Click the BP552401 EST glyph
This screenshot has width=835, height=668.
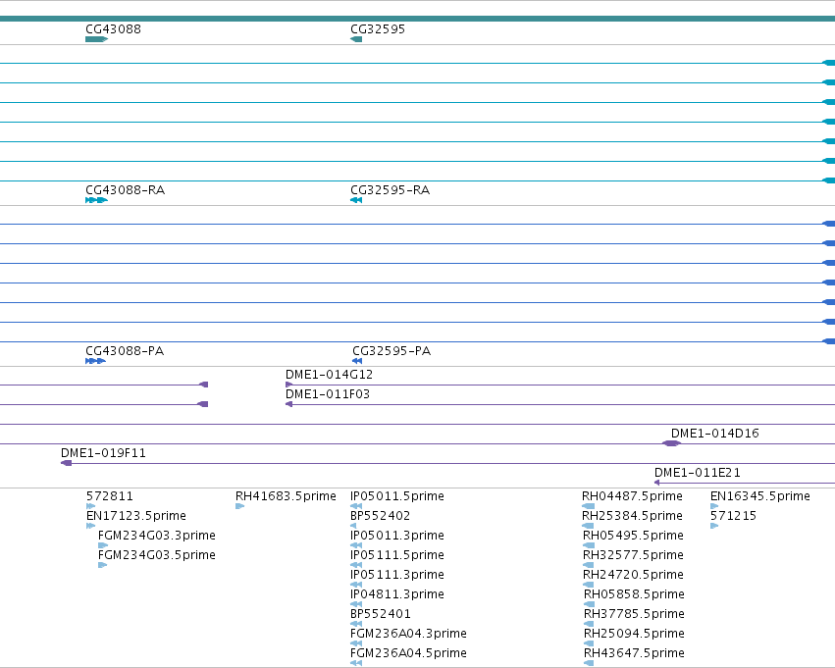pos(356,624)
